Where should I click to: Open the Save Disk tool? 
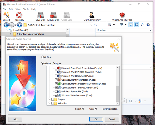point(40,16)
